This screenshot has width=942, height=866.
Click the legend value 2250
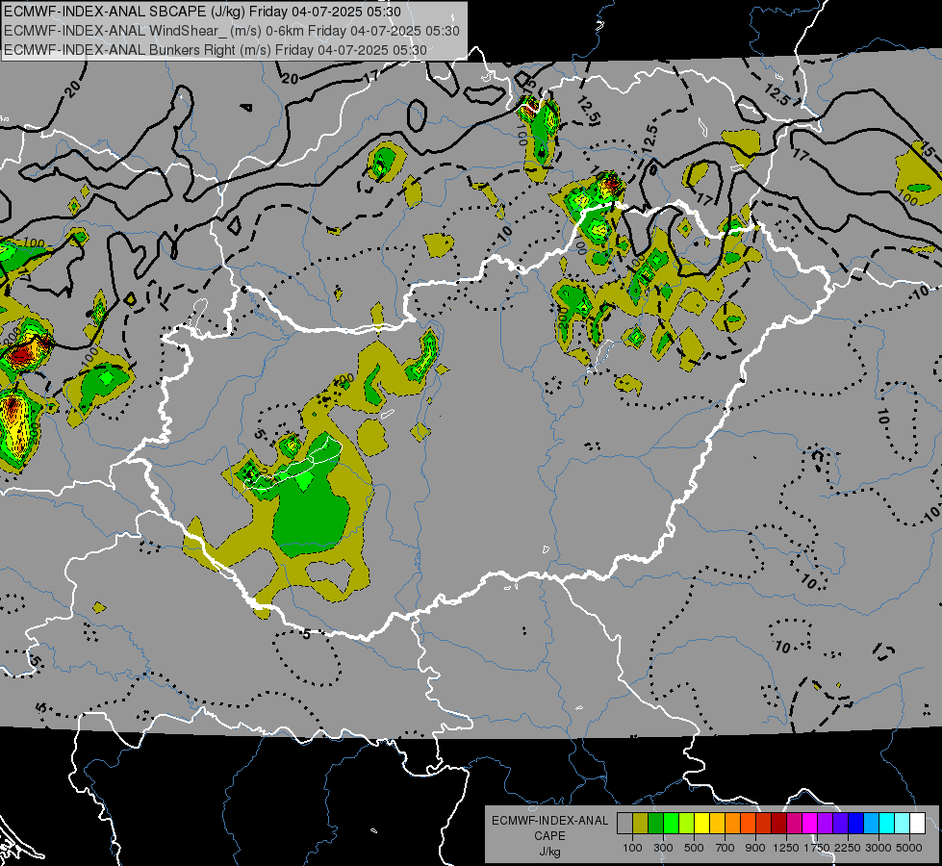pyautogui.click(x=848, y=848)
